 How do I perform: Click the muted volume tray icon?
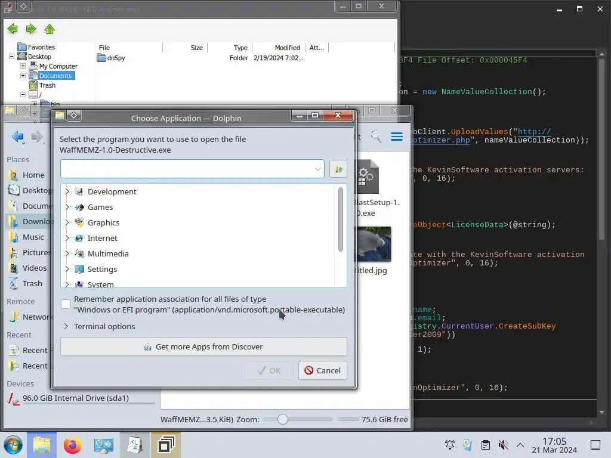(x=503, y=445)
